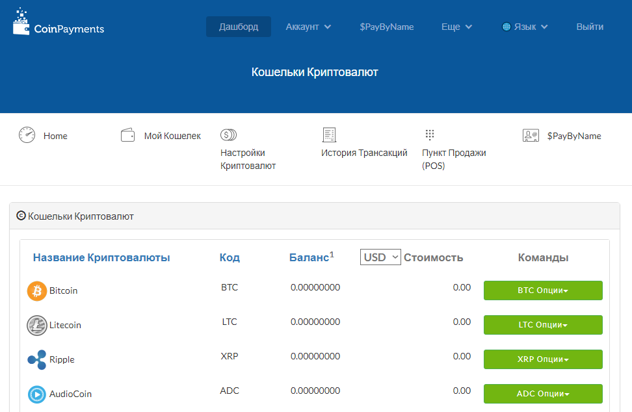Image resolution: width=632 pixels, height=412 pixels.
Task: Click the contact card icon beside $PayByName
Action: tap(531, 135)
